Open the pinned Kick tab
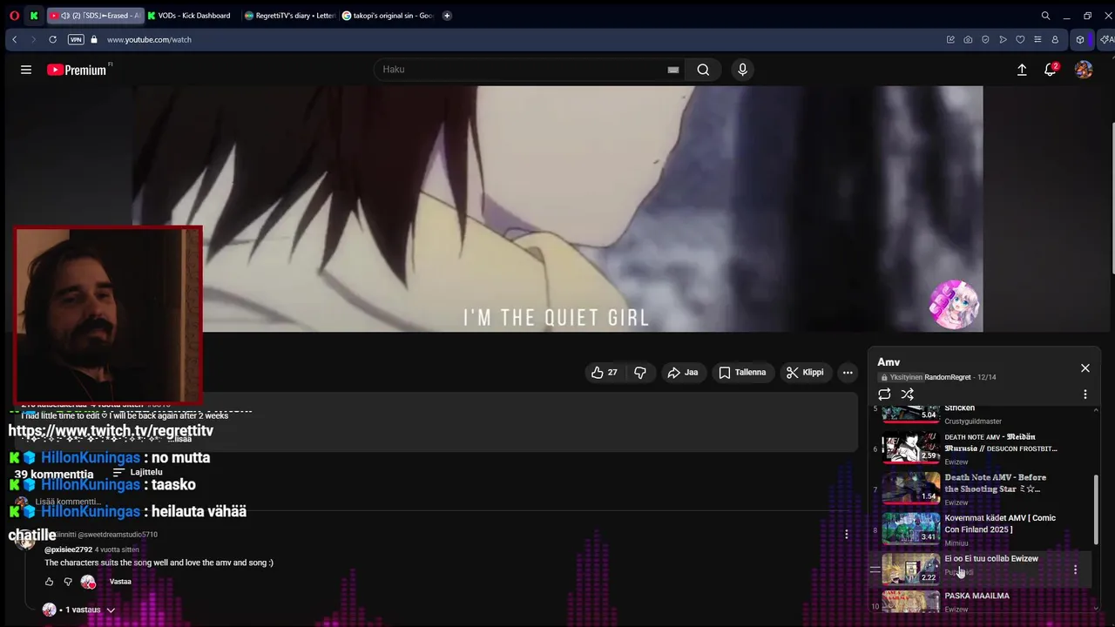 [34, 16]
